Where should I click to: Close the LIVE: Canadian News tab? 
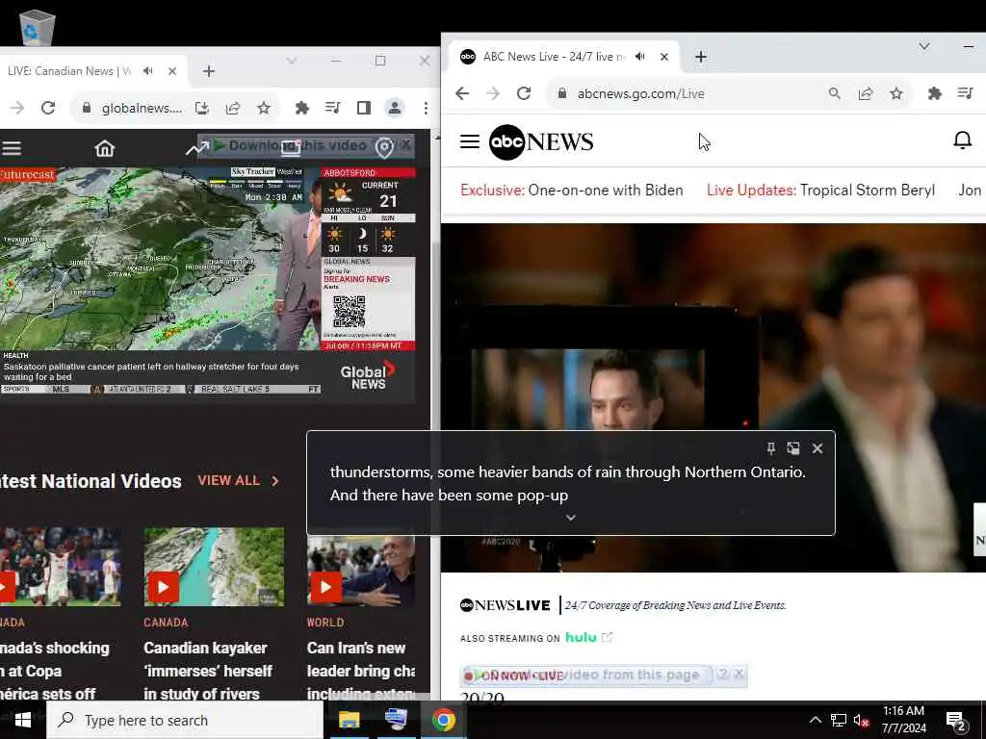point(172,71)
